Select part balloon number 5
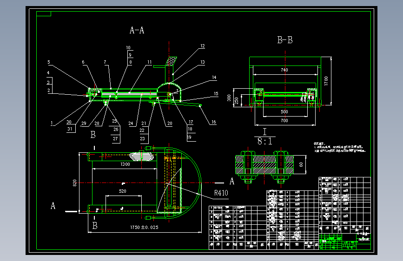Viewport: 403px width, 261px height. click(x=49, y=62)
